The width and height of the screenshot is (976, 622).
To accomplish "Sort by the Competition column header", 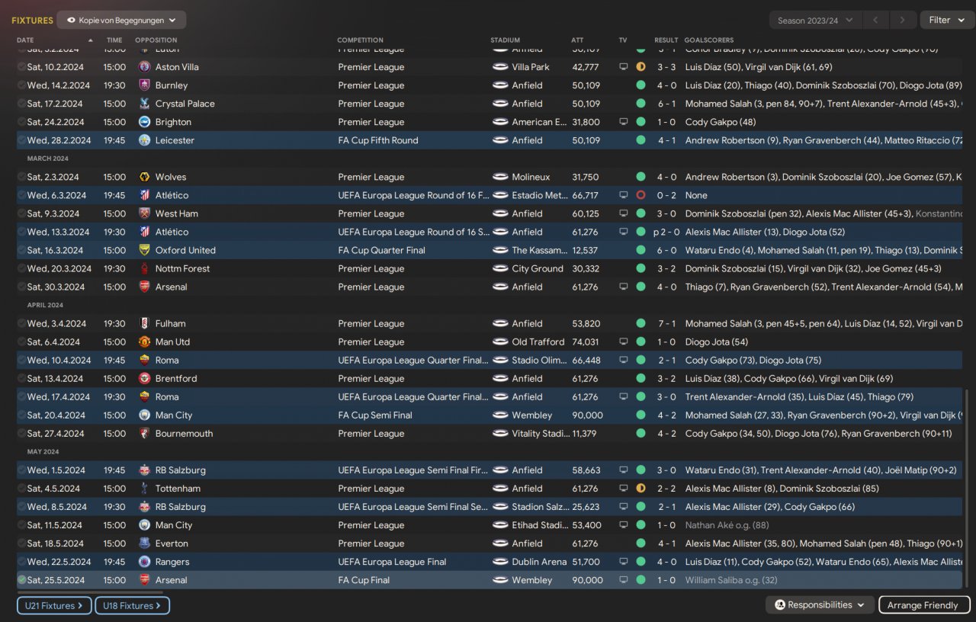I will 361,40.
